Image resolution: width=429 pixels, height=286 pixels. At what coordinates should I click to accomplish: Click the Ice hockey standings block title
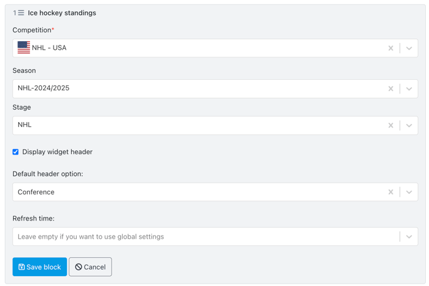62,13
